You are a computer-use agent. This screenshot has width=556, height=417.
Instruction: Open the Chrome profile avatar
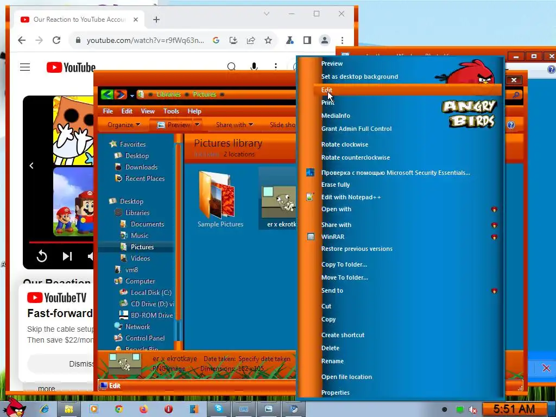point(325,40)
